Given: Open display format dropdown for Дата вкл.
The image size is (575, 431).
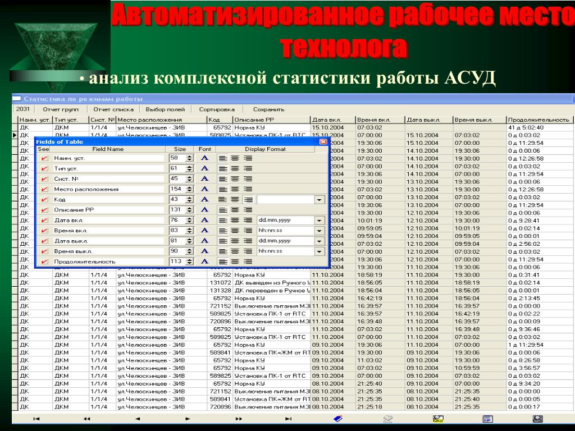Looking at the screenshot, I should click(x=320, y=220).
